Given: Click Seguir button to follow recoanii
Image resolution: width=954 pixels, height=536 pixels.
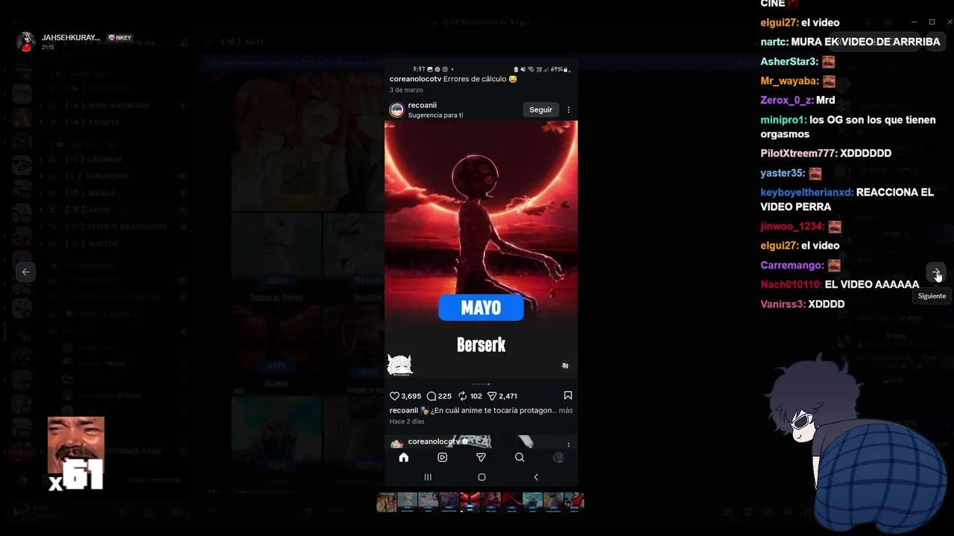Looking at the screenshot, I should (x=541, y=109).
